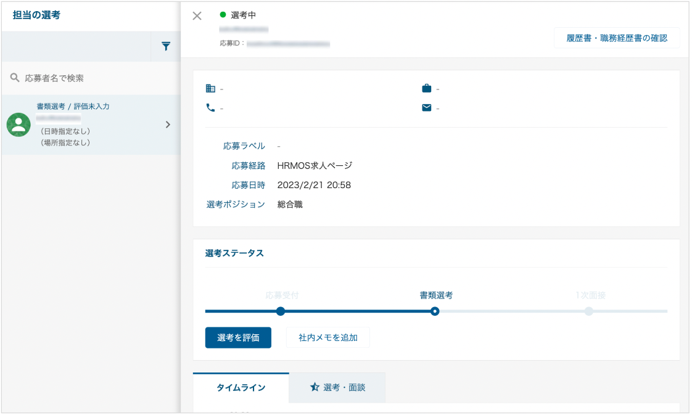
Task: Click the 選考を評価 button
Action: (238, 338)
